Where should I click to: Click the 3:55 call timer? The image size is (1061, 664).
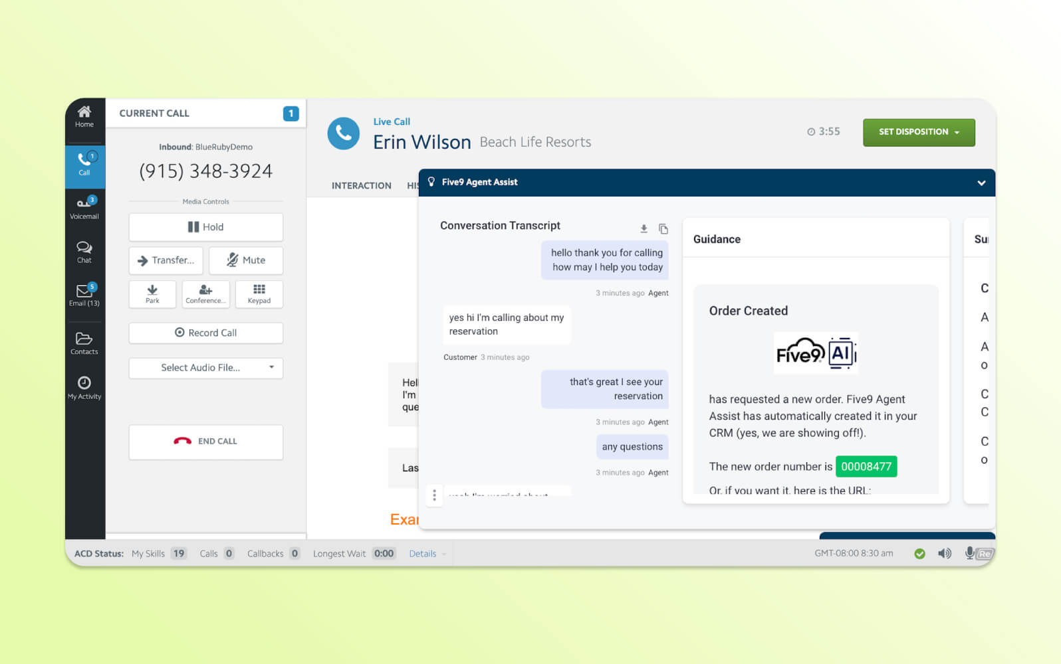click(823, 131)
